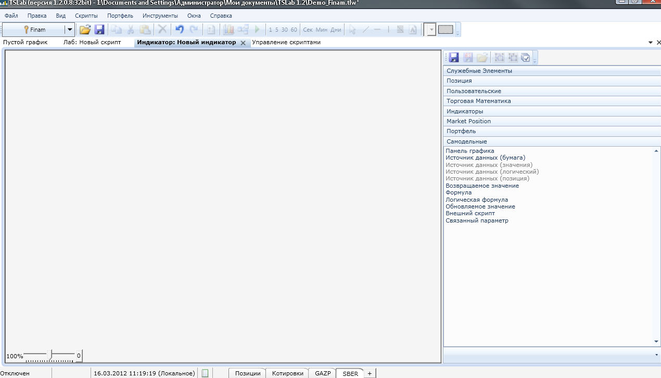Click the select-all checkmark icon in right panel
The width and height of the screenshot is (661, 378).
click(526, 58)
